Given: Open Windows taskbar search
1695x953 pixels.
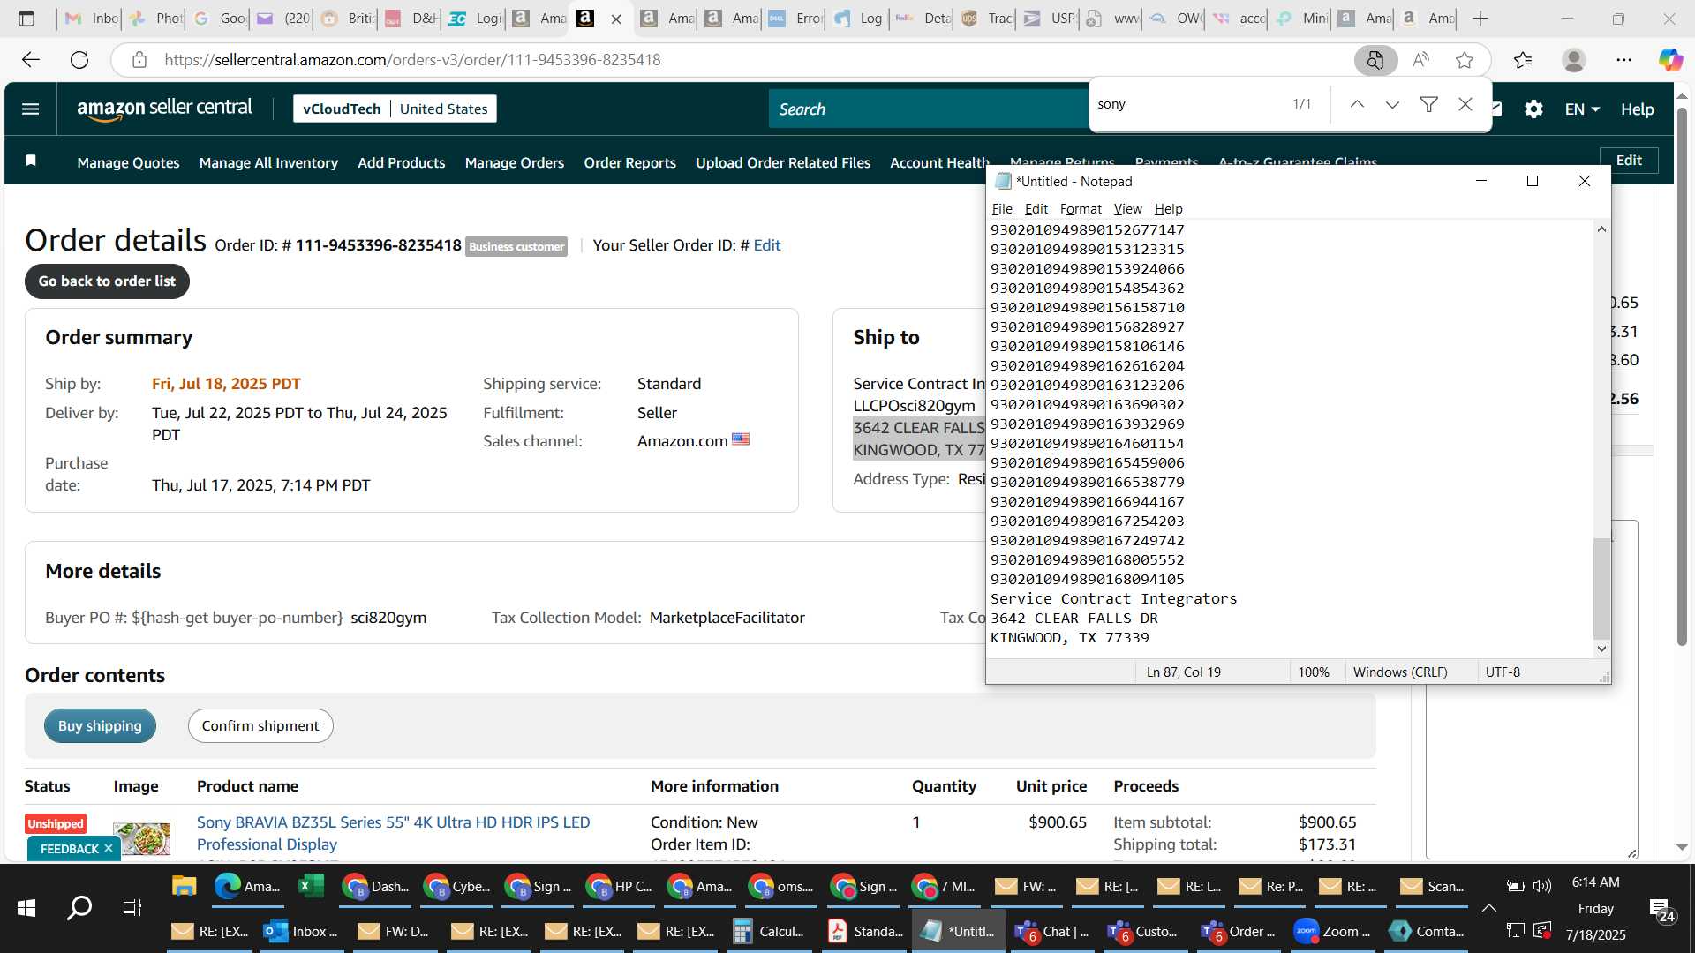Looking at the screenshot, I should 79,908.
